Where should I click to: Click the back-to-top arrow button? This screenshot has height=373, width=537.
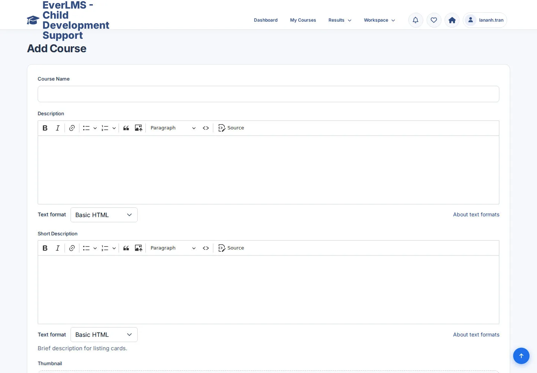coord(521,356)
